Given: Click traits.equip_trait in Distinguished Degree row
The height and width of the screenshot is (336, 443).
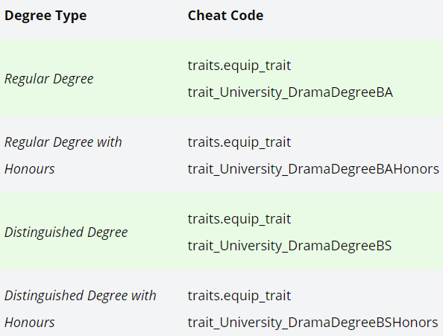Looking at the screenshot, I should 239,219.
